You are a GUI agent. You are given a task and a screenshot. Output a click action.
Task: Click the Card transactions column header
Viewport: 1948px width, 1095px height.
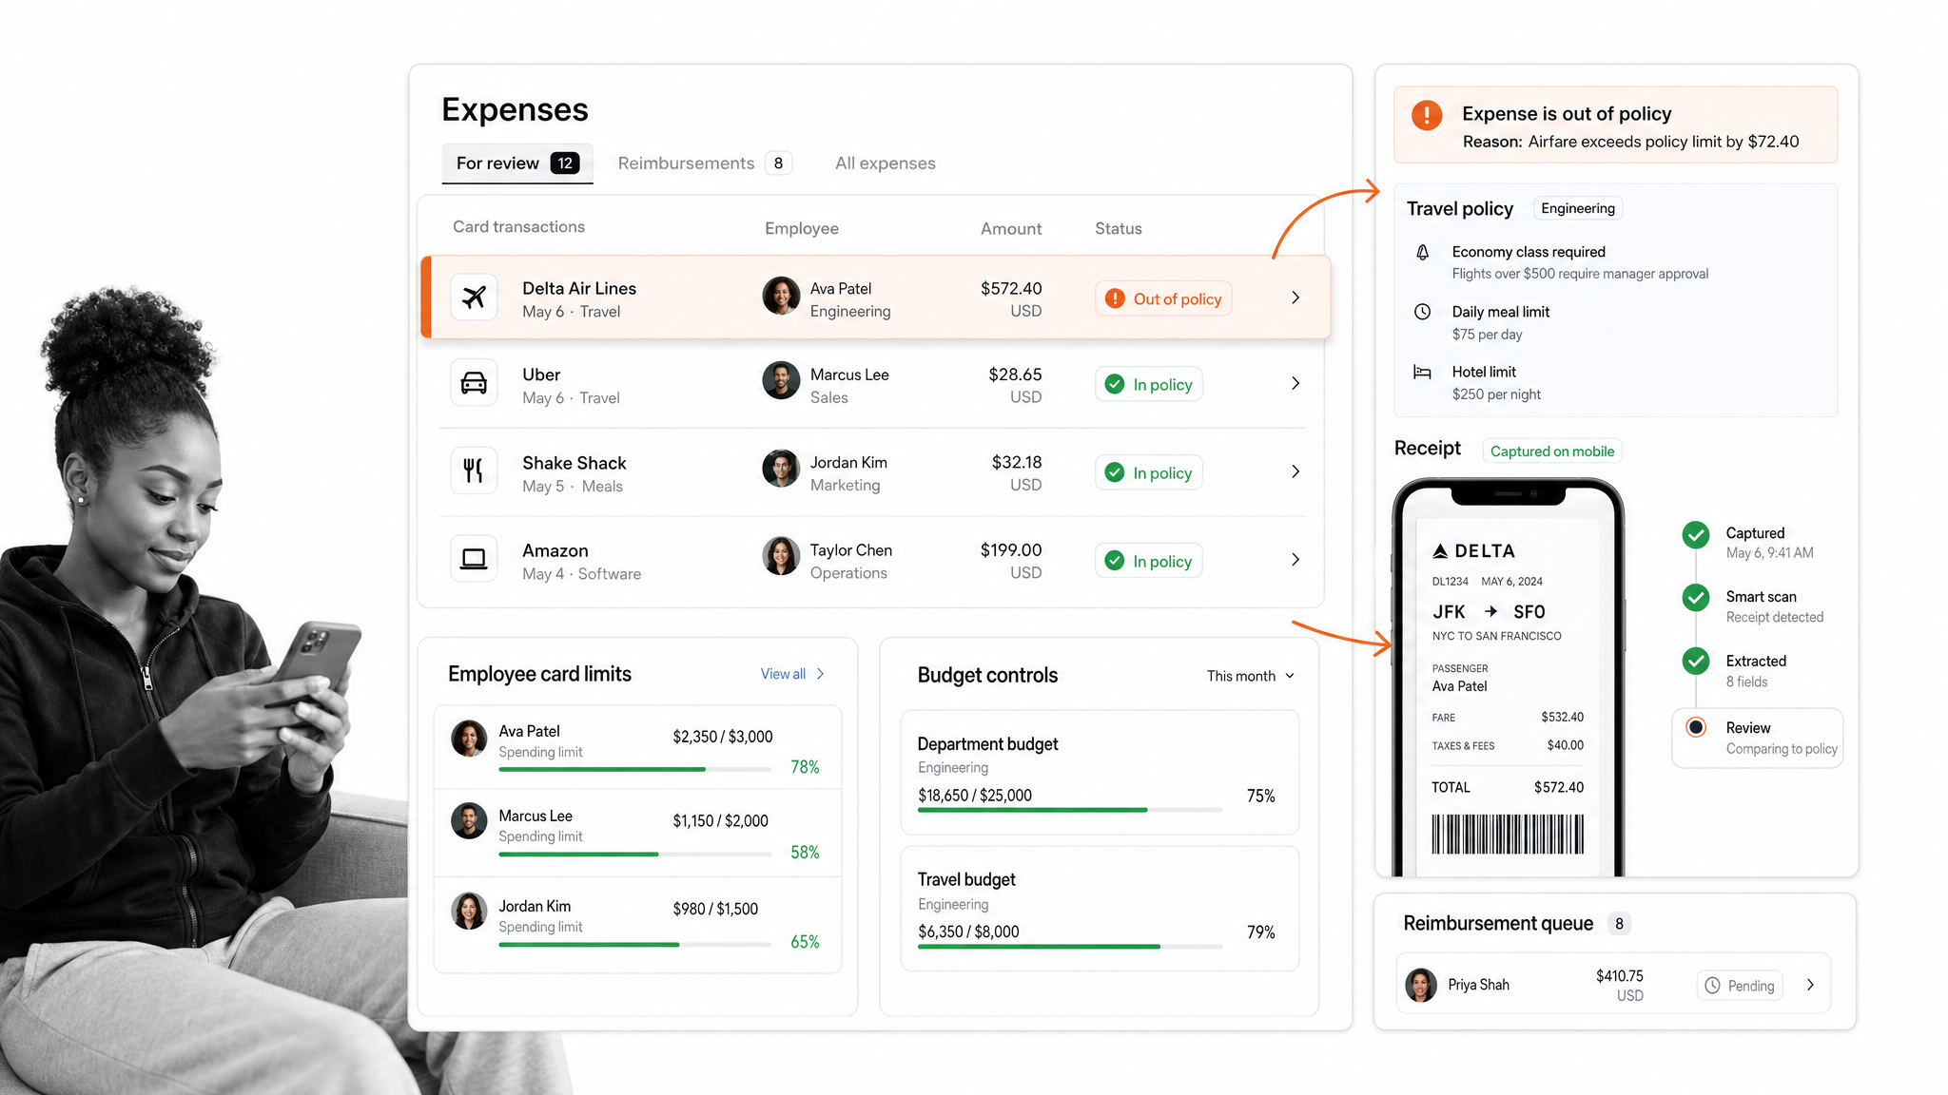tap(518, 226)
